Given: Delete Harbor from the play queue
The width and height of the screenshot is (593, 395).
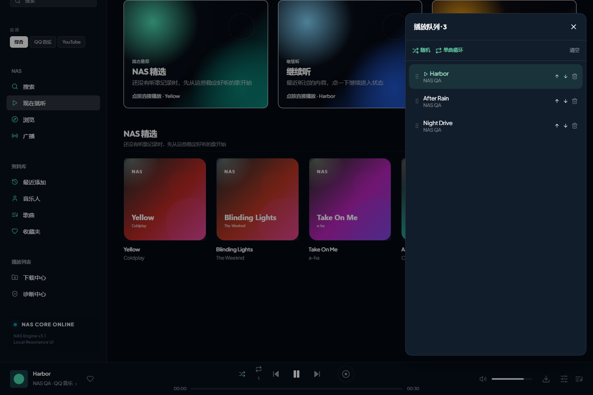Looking at the screenshot, I should pyautogui.click(x=574, y=77).
